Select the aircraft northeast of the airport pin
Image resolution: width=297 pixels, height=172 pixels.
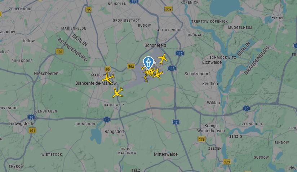click(163, 59)
